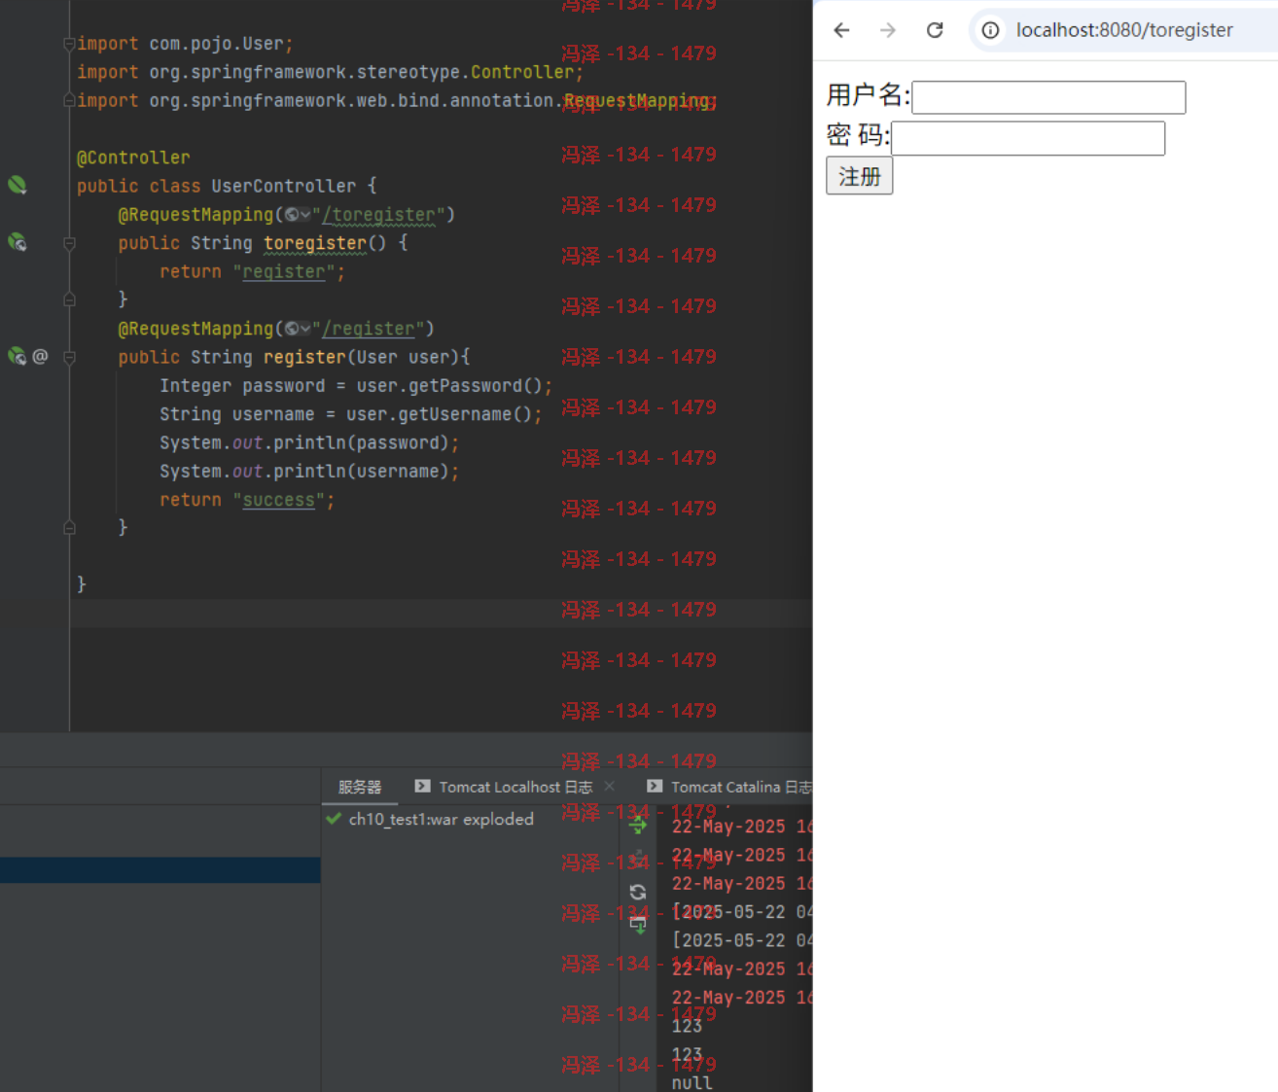Switch to the 服务器 tab

pos(360,787)
